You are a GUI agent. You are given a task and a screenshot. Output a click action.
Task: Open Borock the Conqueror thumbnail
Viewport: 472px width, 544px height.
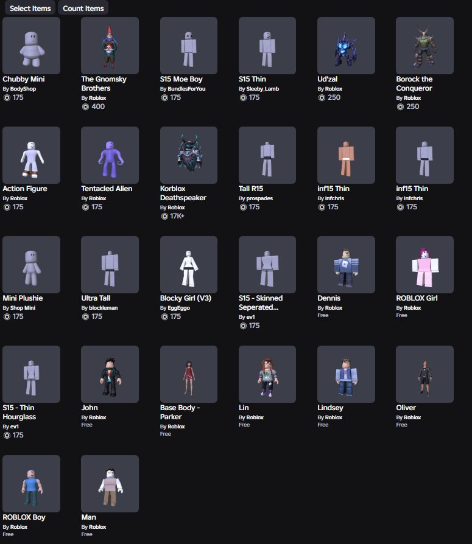(424, 46)
